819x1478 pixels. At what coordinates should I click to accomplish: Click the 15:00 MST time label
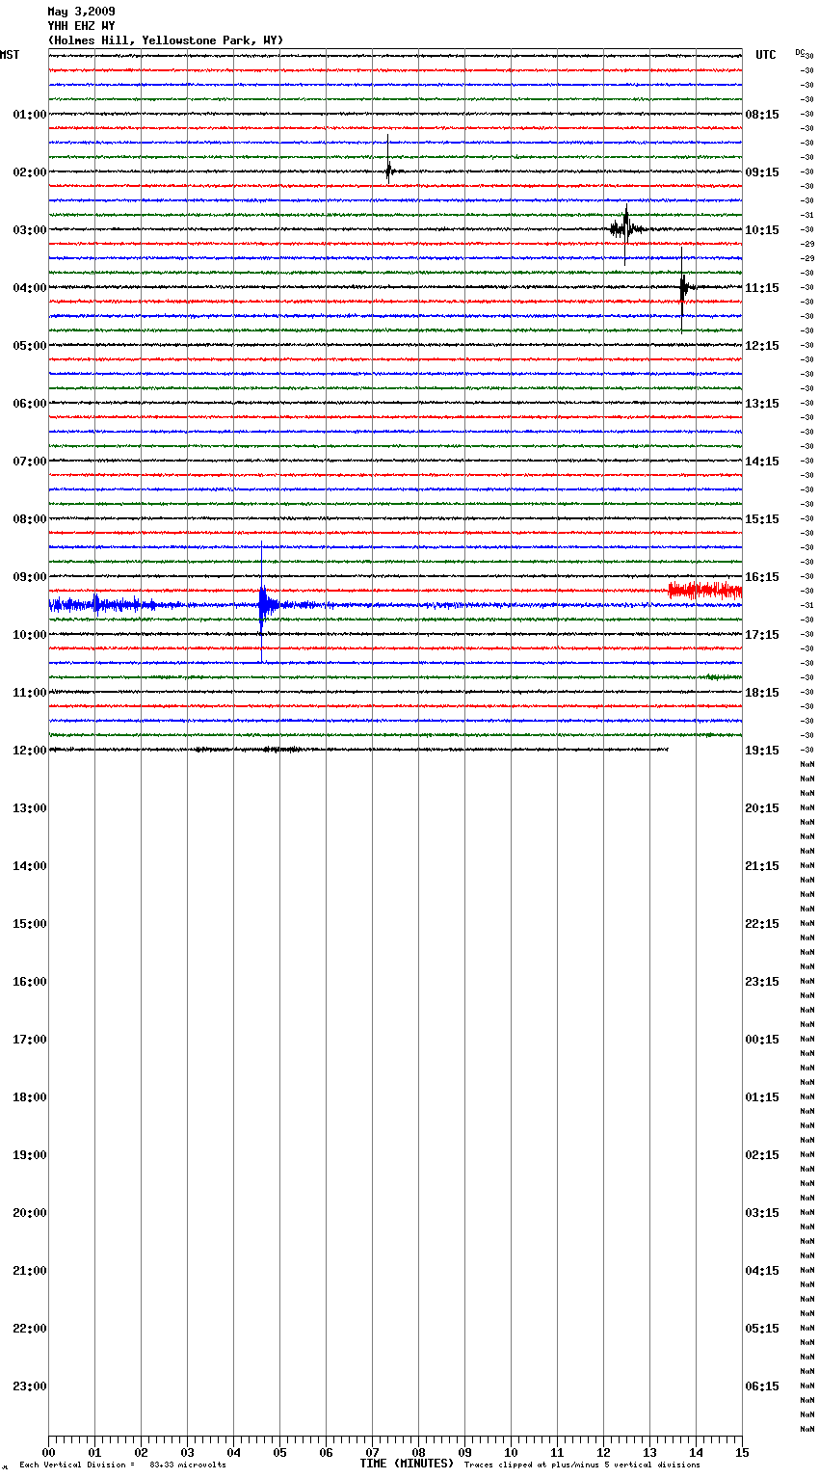pyautogui.click(x=29, y=924)
